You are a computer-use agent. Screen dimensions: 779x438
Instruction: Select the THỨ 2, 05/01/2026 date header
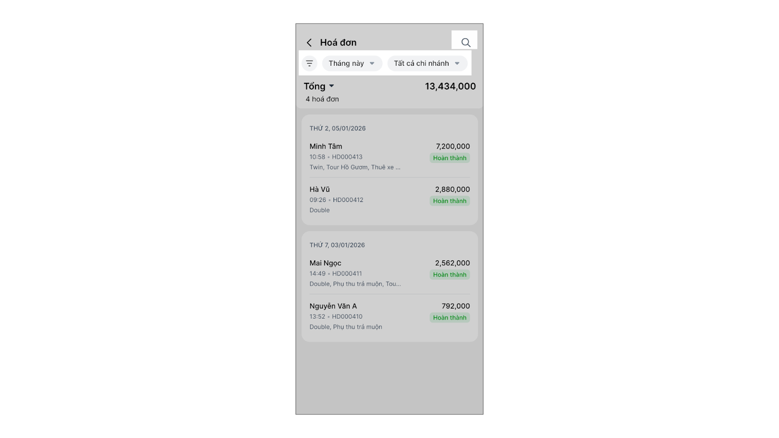[337, 128]
